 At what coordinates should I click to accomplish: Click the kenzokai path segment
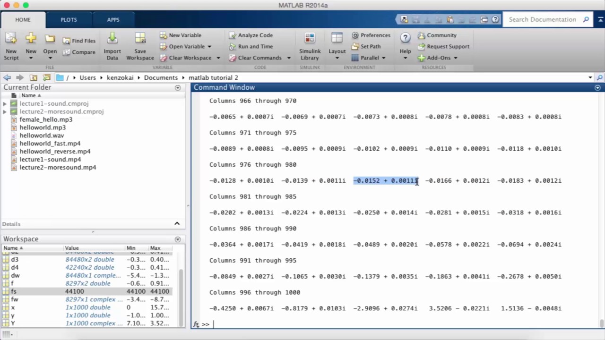(120, 77)
